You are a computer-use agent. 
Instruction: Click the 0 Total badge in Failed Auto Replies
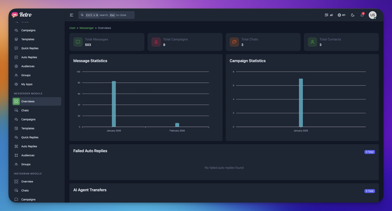pos(370,152)
